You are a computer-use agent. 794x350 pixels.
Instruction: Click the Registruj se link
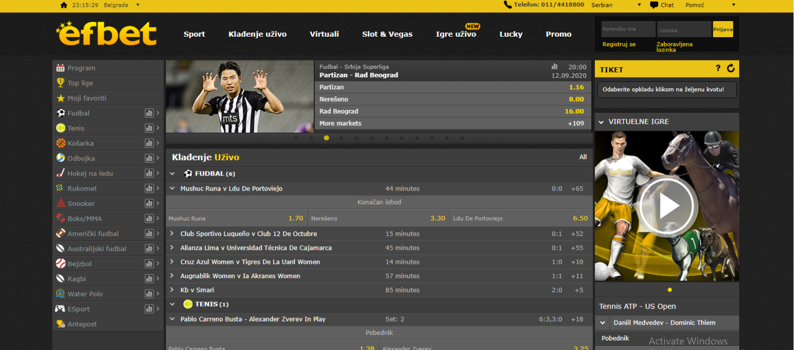tap(619, 44)
